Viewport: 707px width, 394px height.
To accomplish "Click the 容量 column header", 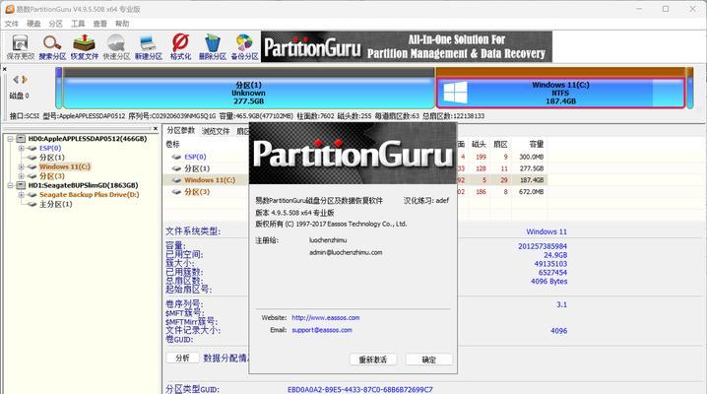I will [x=536, y=144].
